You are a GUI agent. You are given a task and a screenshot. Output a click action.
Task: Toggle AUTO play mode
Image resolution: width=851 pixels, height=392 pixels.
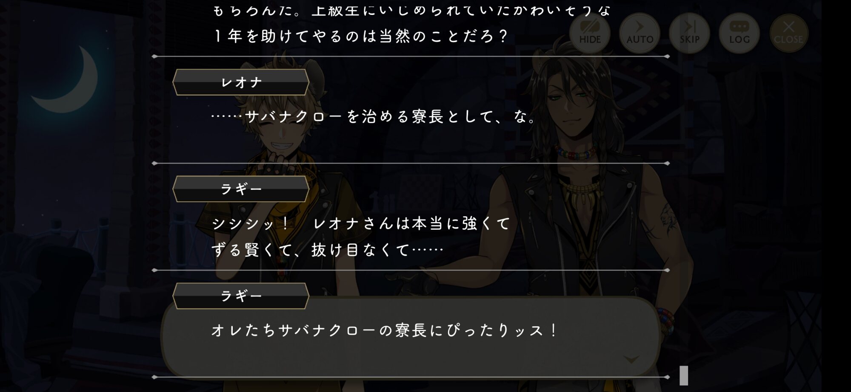coord(640,33)
